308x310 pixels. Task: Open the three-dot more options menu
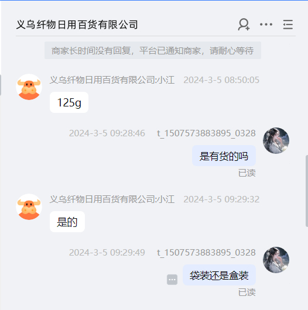pos(266,25)
